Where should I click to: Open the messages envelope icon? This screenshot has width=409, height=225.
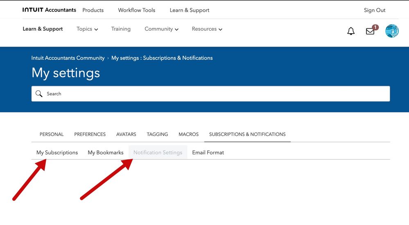[x=370, y=31]
